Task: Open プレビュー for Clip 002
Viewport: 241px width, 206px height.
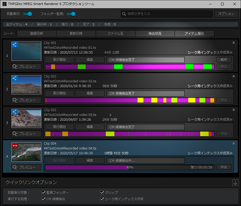Action: (26, 100)
